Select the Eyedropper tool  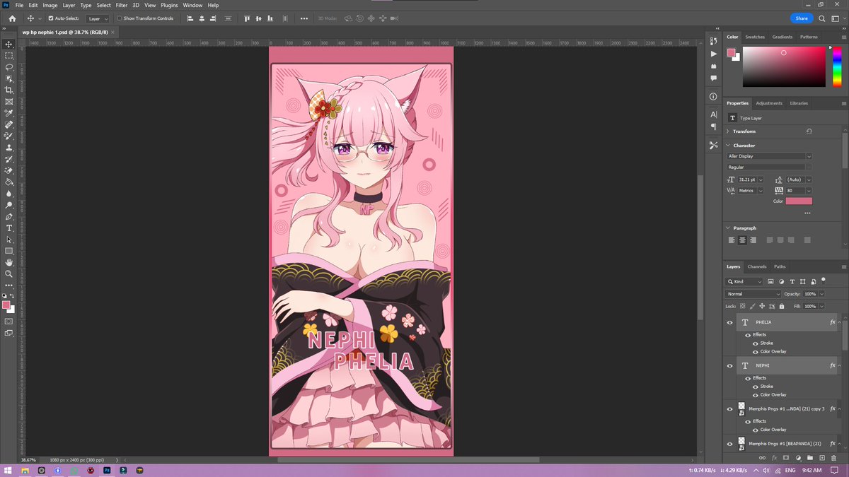tap(8, 113)
